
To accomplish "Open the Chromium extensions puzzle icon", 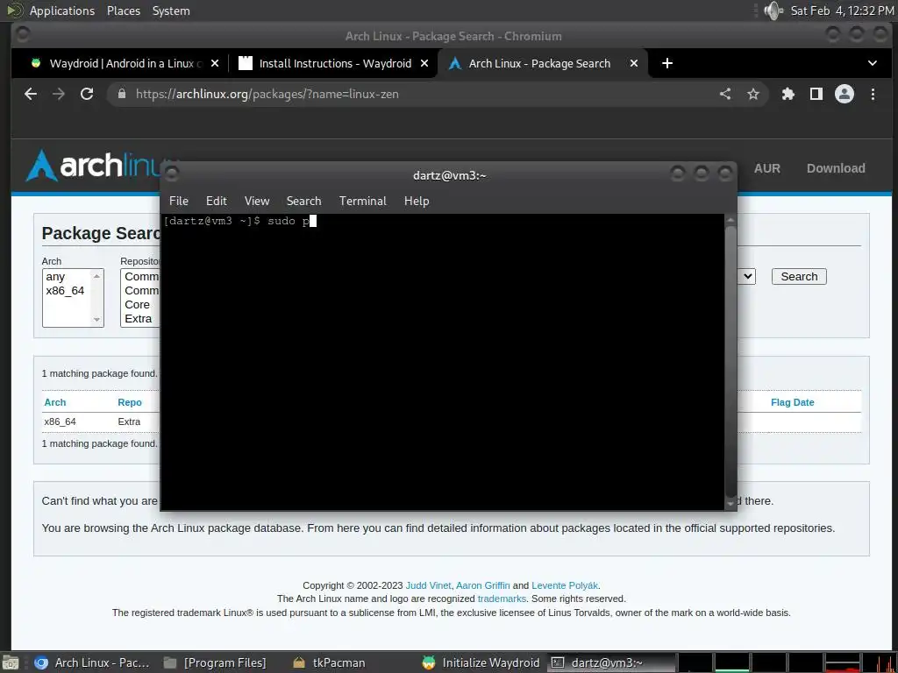I will pos(788,94).
